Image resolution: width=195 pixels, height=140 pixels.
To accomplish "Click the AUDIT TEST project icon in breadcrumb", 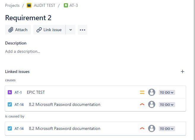I will point(29,5).
